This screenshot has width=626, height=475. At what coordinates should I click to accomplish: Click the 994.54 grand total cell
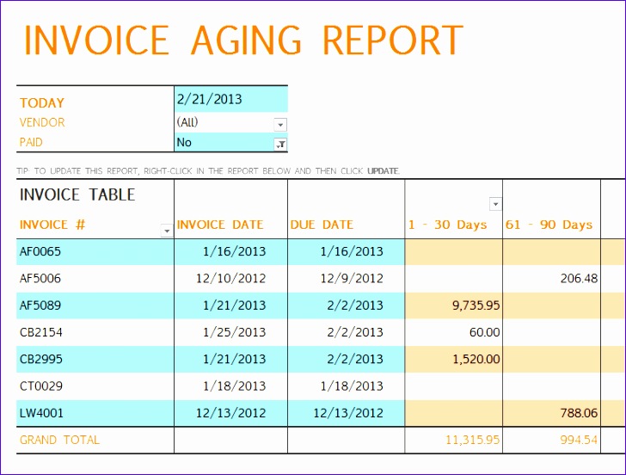pos(551,441)
